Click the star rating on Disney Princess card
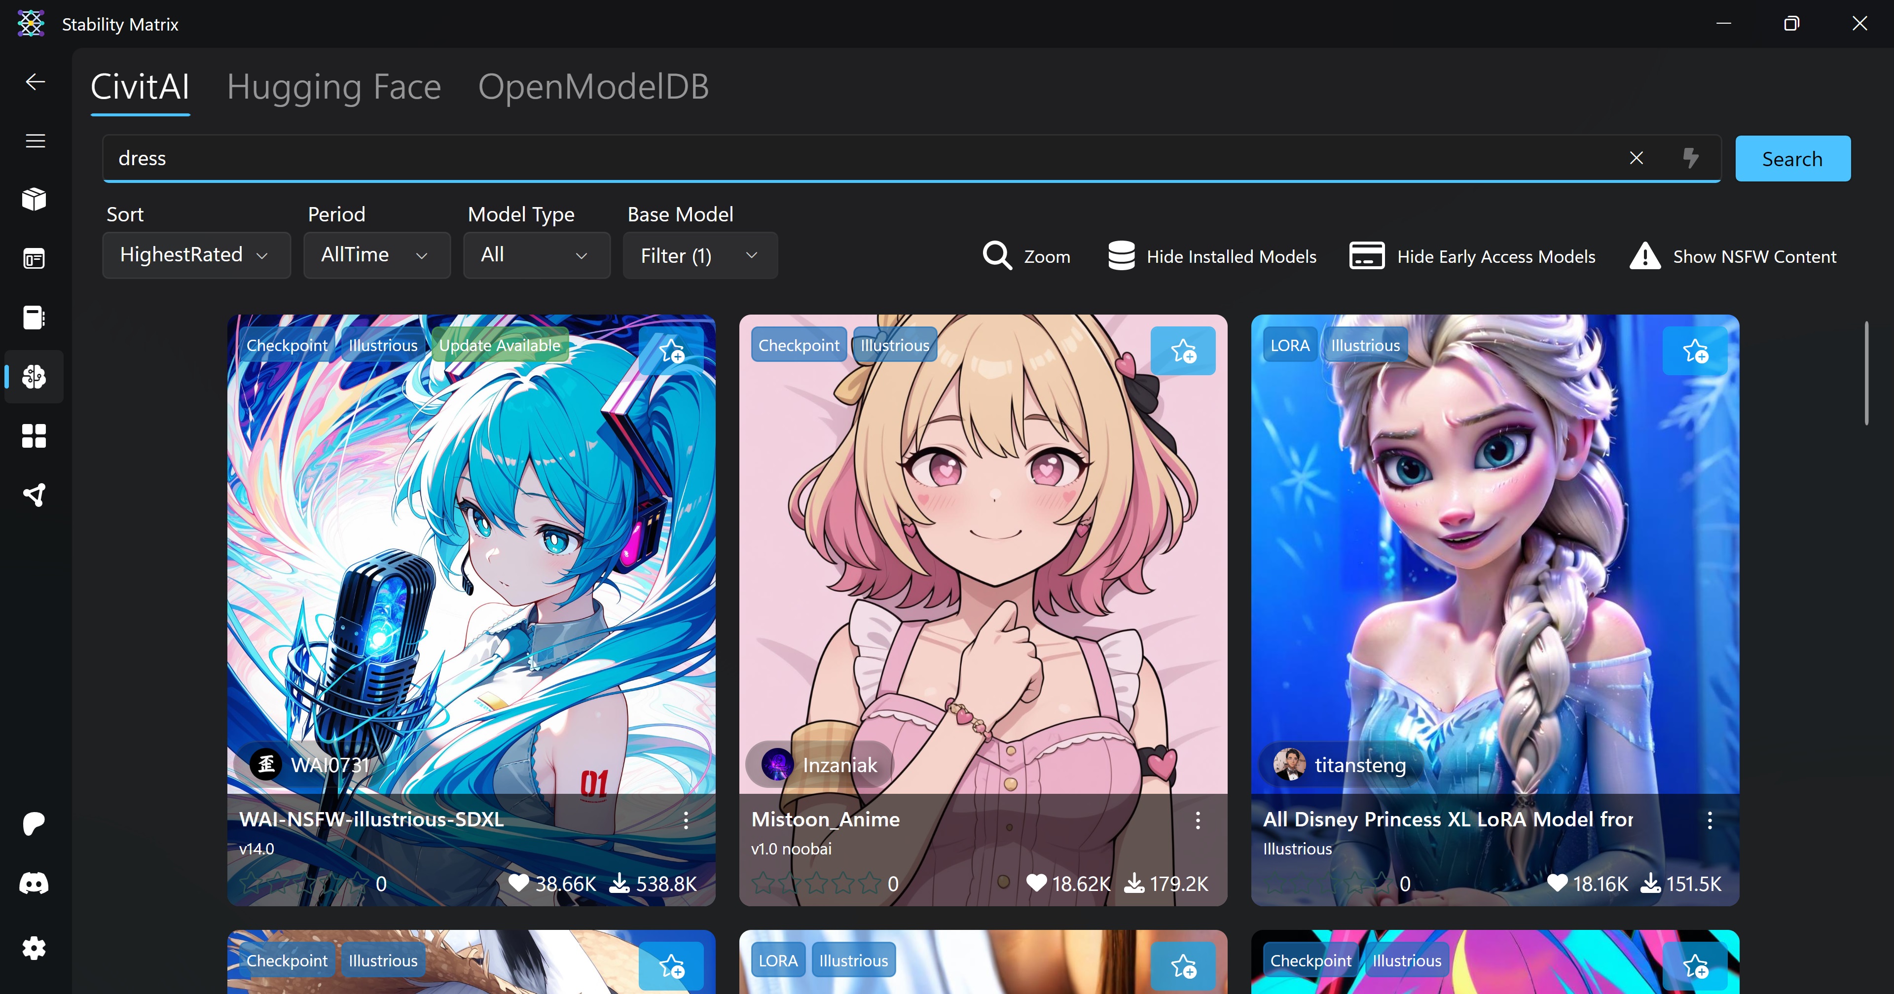This screenshot has height=994, width=1894. tap(1328, 883)
